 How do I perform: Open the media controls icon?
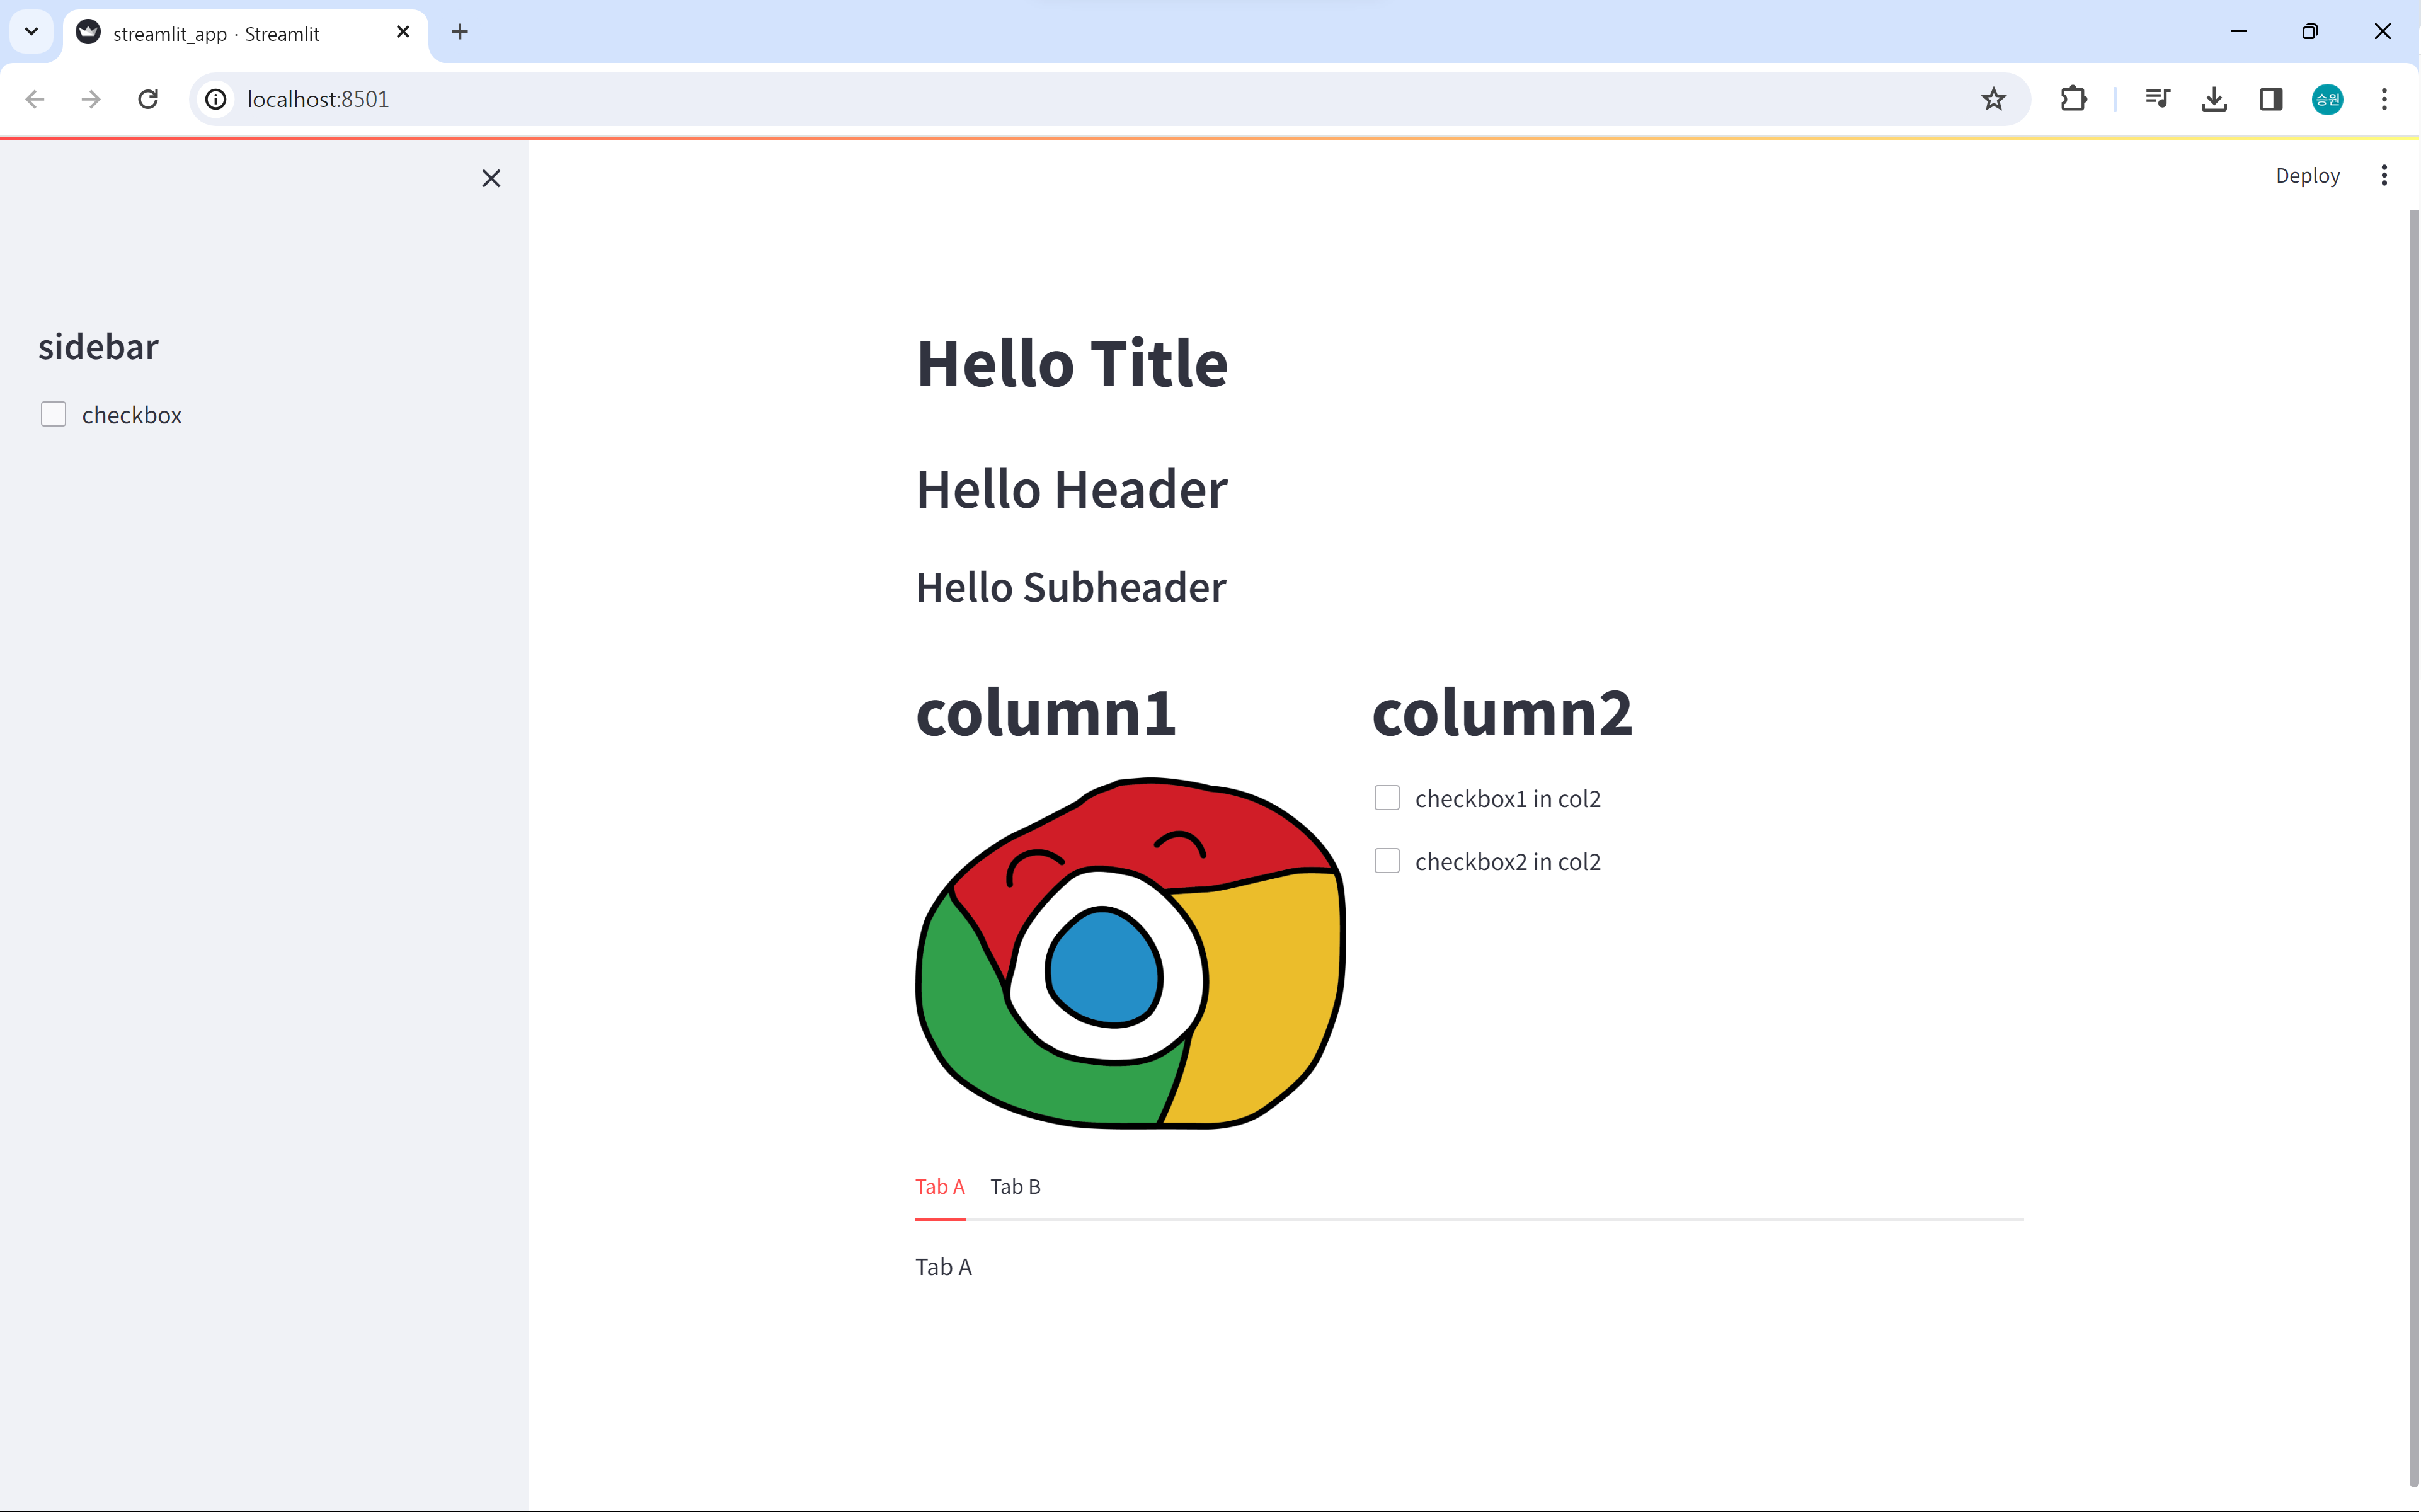(x=2157, y=99)
